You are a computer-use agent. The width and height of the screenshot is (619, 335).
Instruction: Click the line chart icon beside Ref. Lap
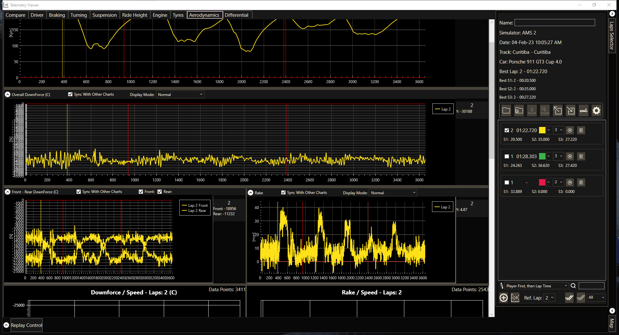tap(515, 298)
